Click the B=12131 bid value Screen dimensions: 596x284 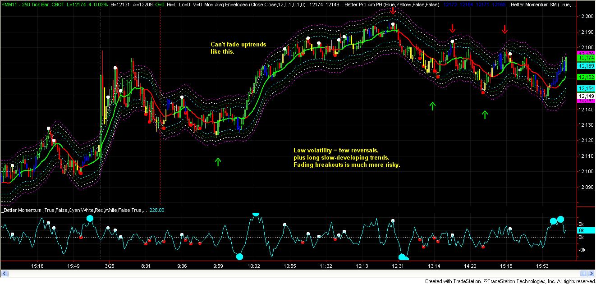click(120, 4)
